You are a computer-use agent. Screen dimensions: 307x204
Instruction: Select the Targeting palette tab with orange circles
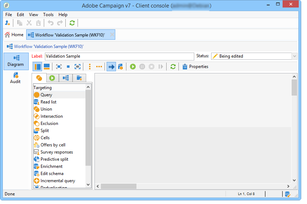[39, 78]
